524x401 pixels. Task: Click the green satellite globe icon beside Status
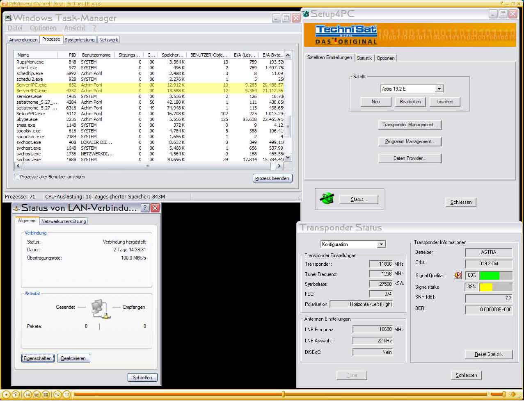(x=327, y=199)
